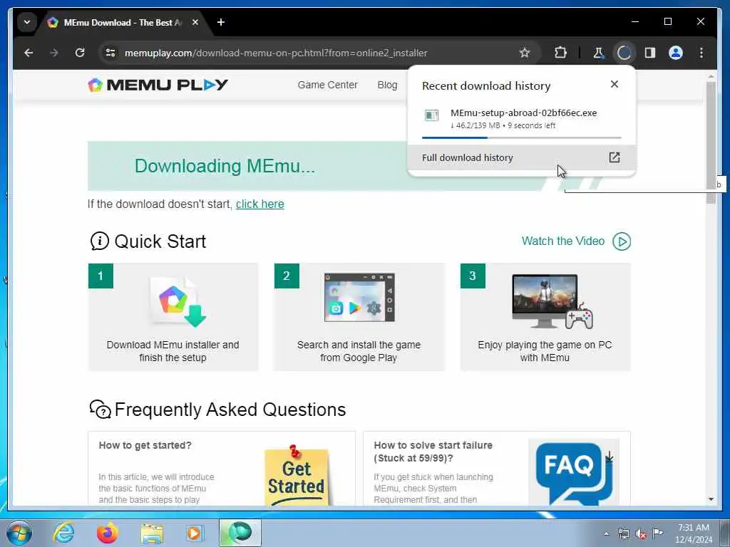The height and width of the screenshot is (547, 730).
Task: Click the Downloading MEmu... banner text
Action: click(x=225, y=166)
